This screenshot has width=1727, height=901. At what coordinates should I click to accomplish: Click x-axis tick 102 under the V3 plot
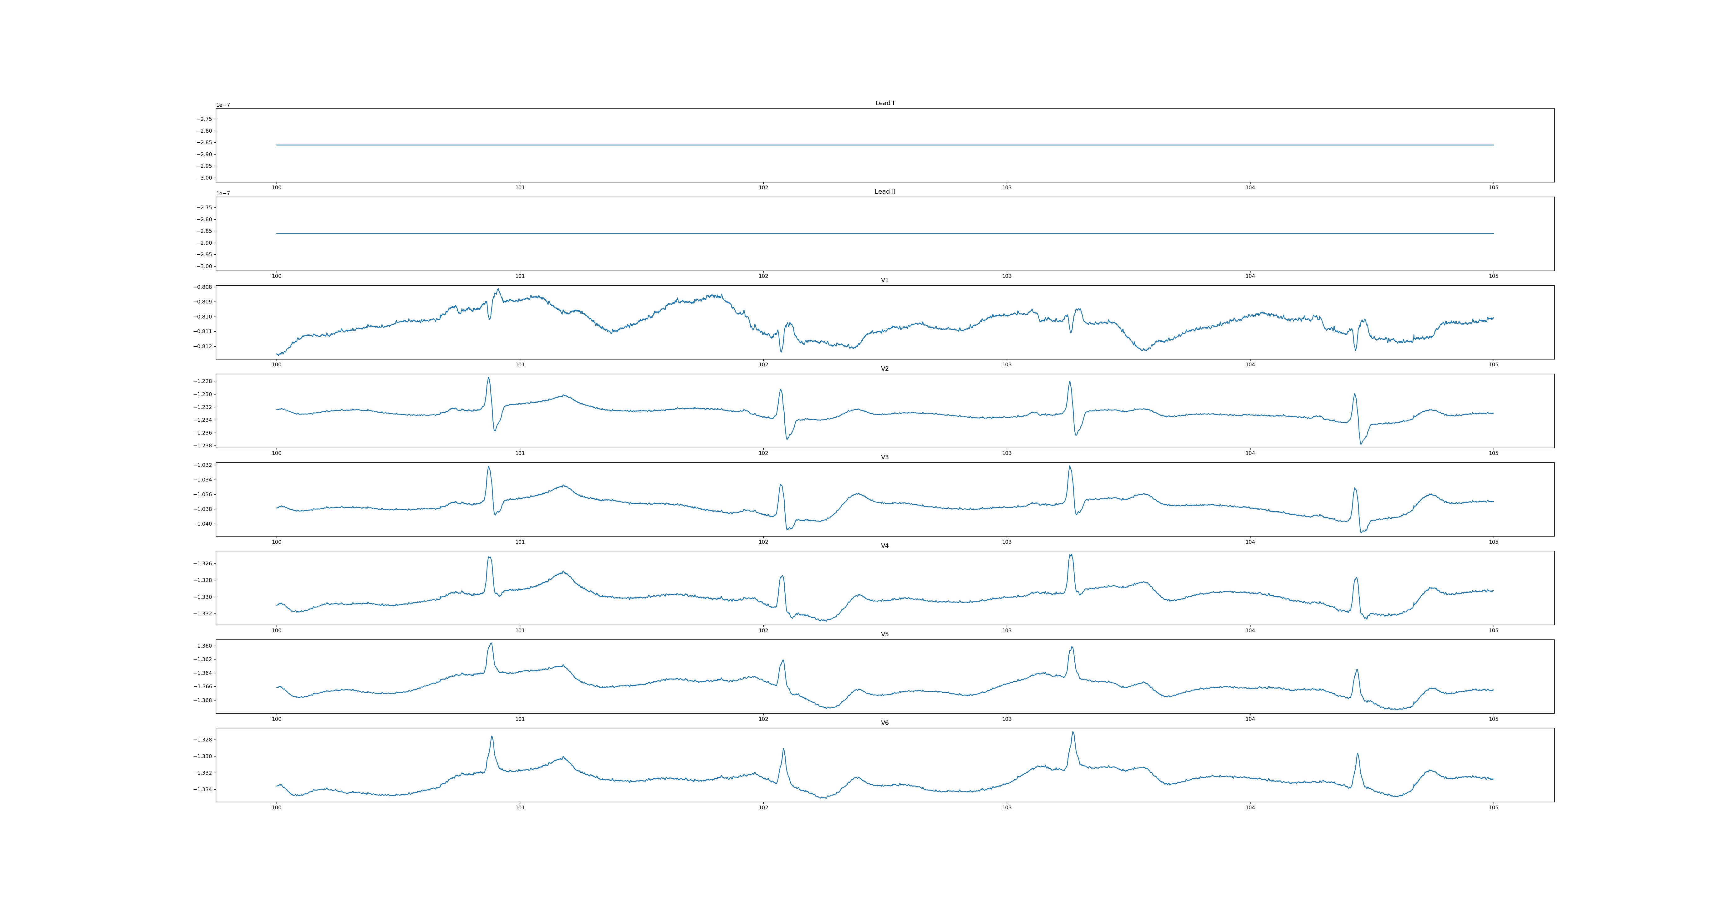[763, 542]
